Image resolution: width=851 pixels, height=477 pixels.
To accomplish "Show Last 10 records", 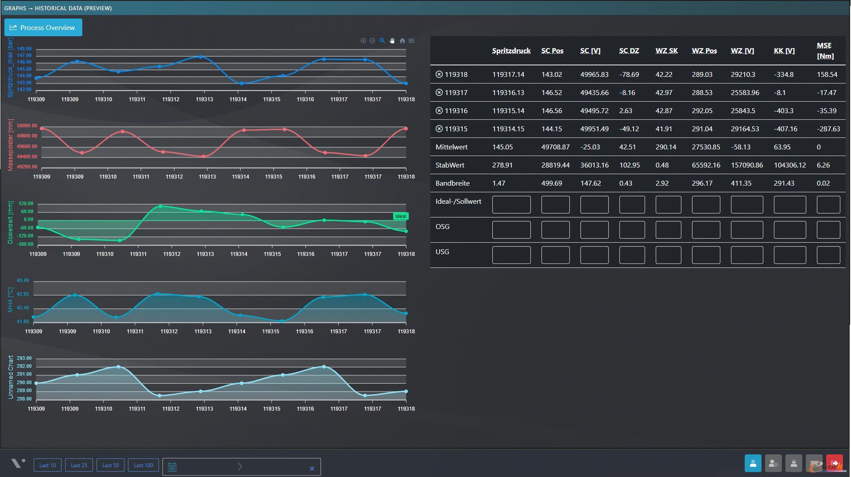I will pyautogui.click(x=47, y=465).
